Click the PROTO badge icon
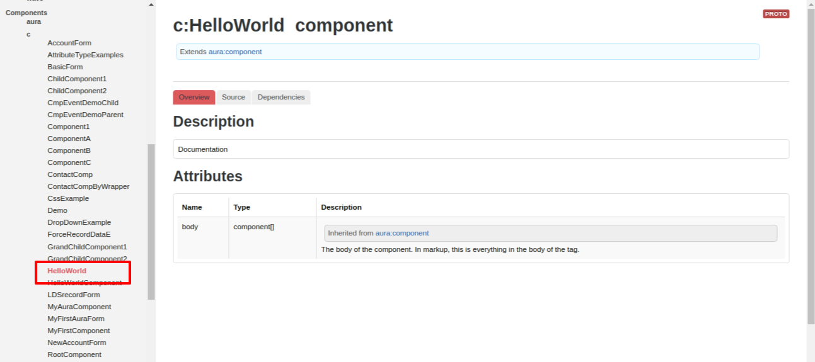The width and height of the screenshot is (815, 362). point(776,14)
